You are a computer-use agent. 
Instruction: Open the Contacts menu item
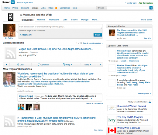coord(25,8)
